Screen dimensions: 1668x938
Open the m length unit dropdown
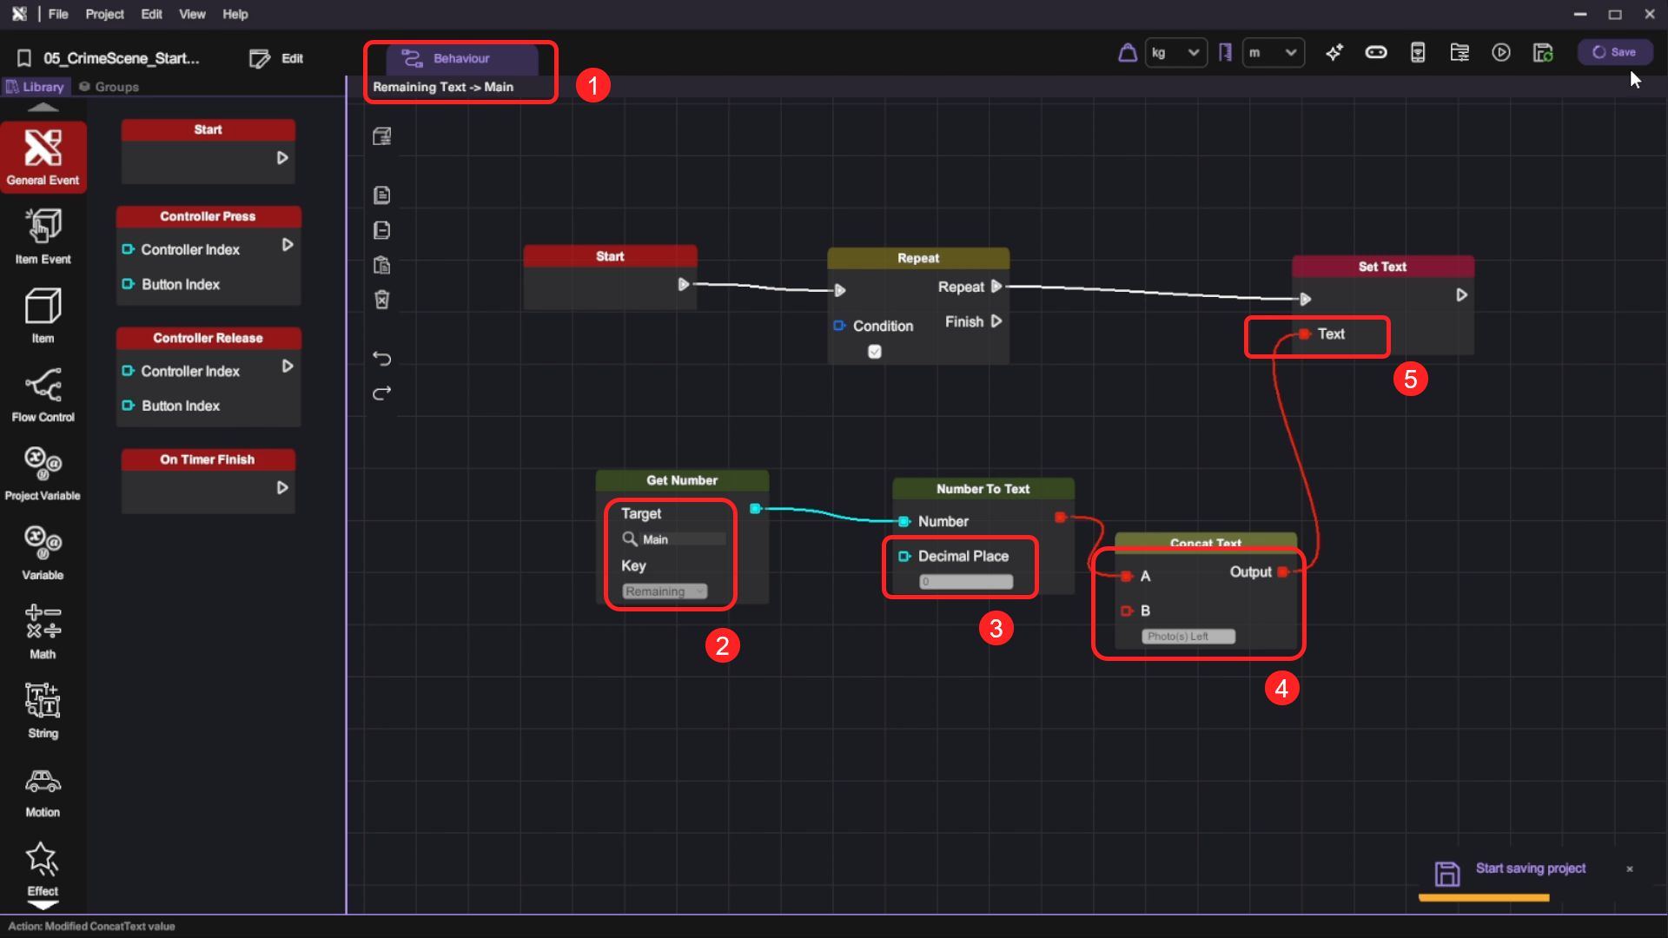click(x=1272, y=53)
